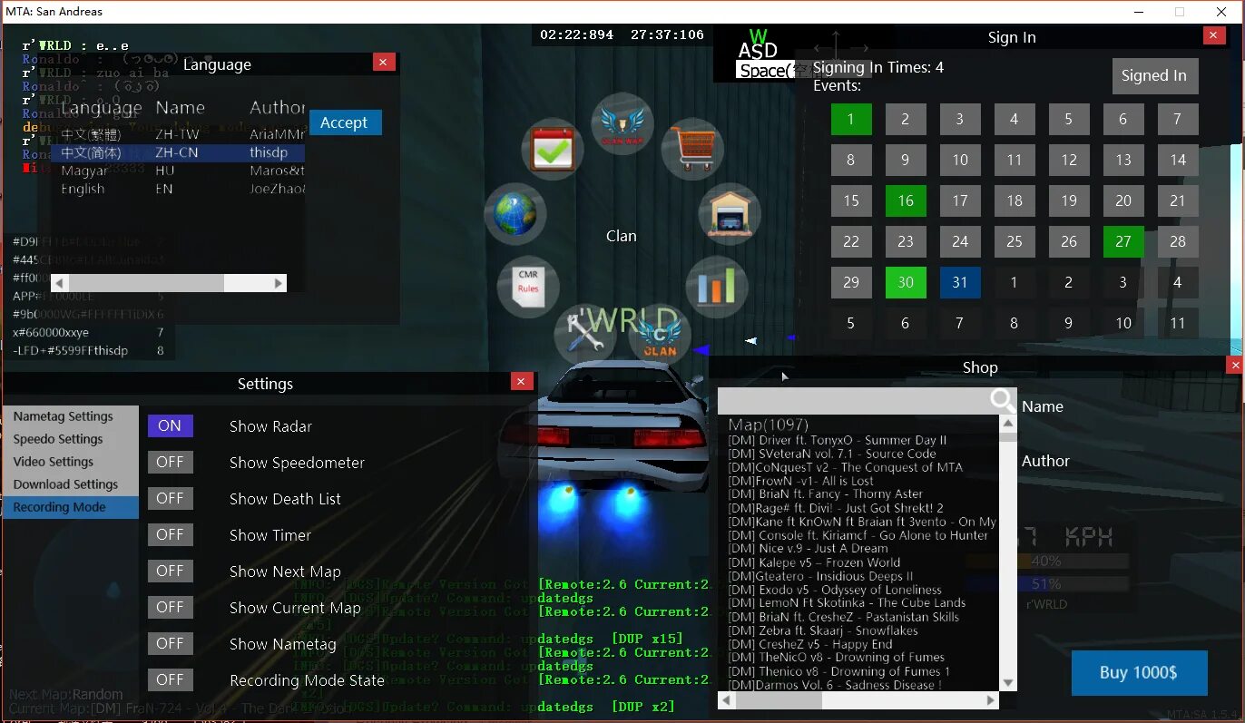Select Nametag Settings category

coord(71,416)
